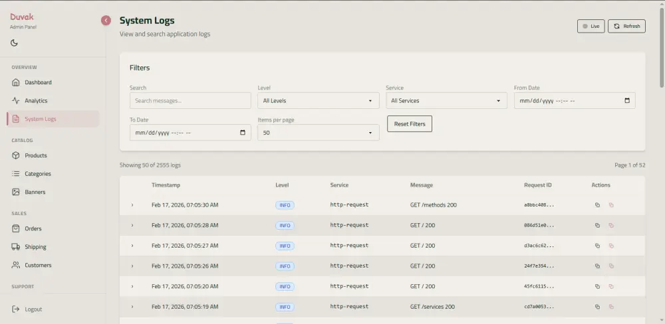Click the Categories list icon
The height and width of the screenshot is (324, 665).
click(x=16, y=174)
